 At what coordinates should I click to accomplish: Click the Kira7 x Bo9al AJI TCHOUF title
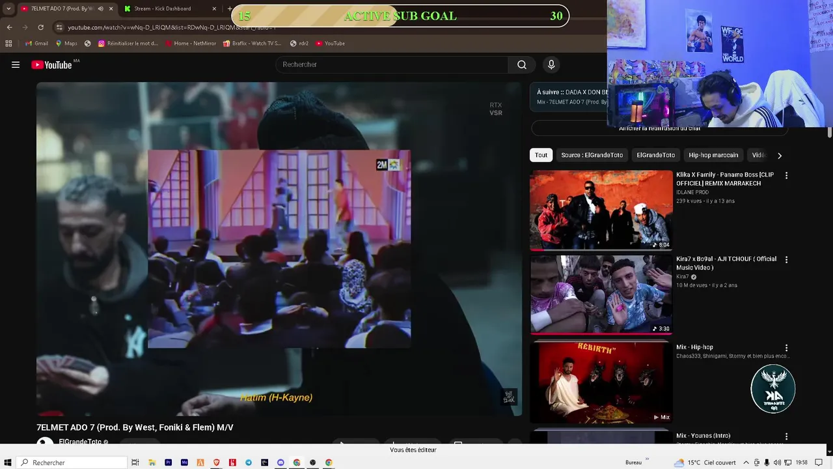tap(726, 263)
